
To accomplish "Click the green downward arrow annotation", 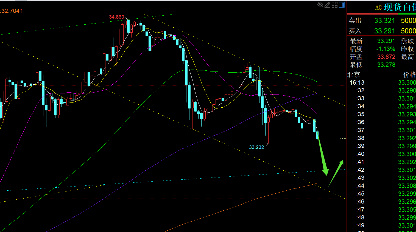I will (x=323, y=156).
